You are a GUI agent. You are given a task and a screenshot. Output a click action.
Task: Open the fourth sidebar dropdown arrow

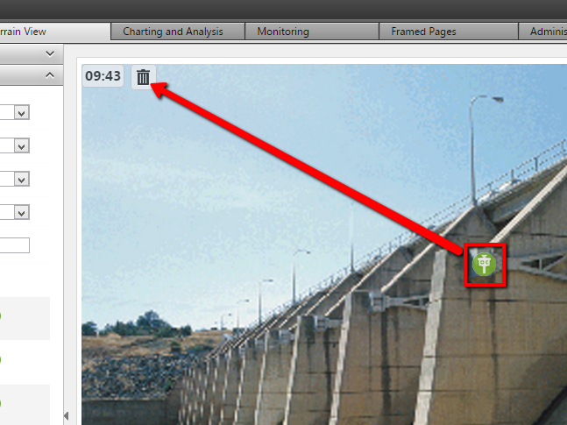(22, 213)
